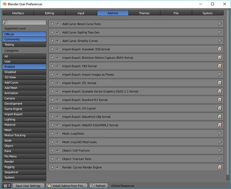
Task: Filter by Disabled add-ons category
Action: coord(24,72)
